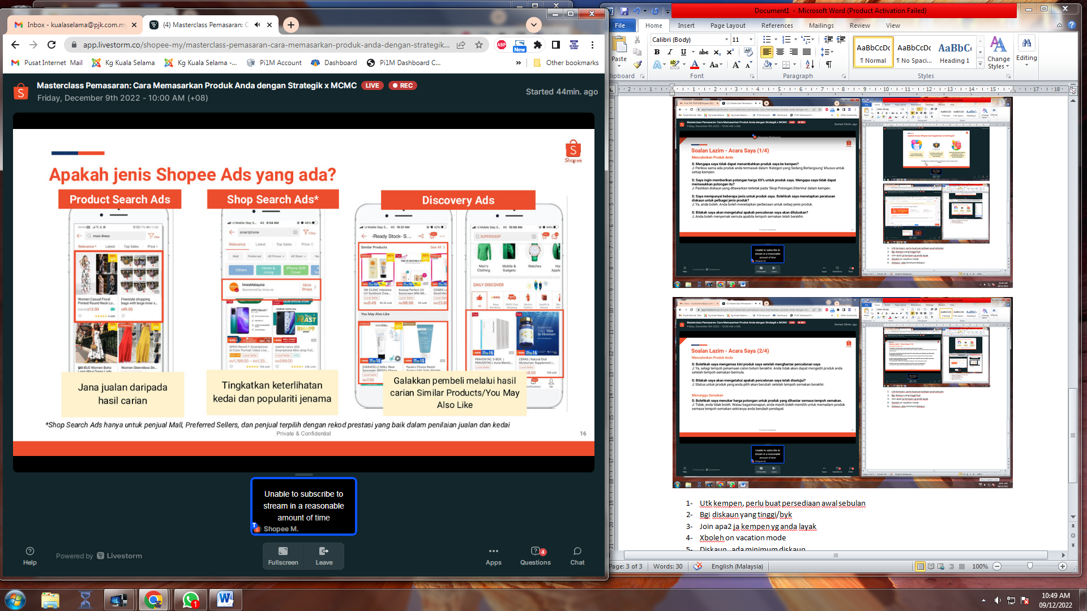1087x611 pixels.
Task: Click the Chrome address bar URL
Action: click(x=266, y=45)
